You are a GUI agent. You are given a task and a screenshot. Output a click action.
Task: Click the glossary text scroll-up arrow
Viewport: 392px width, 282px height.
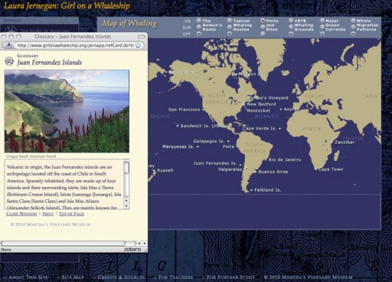[127, 201]
